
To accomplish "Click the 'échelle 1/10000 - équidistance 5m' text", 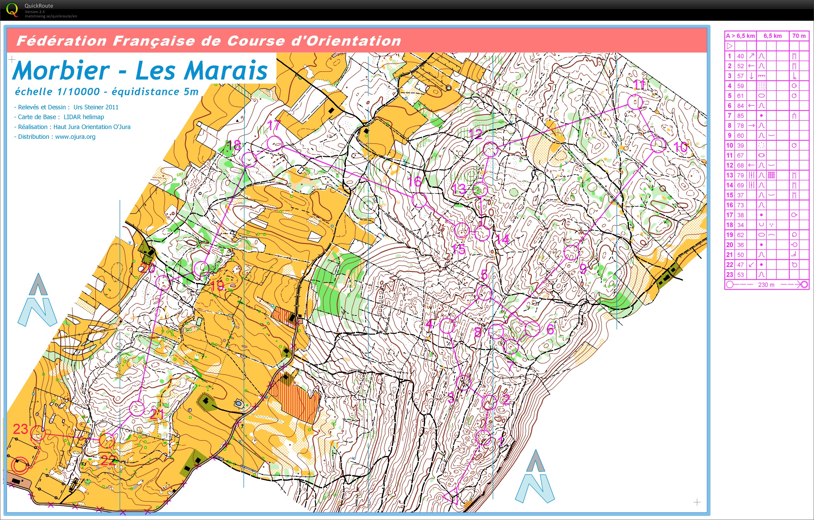I will 106,92.
